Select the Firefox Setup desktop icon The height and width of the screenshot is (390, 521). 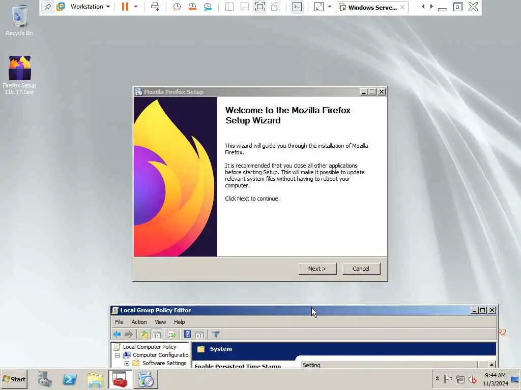click(x=19, y=75)
